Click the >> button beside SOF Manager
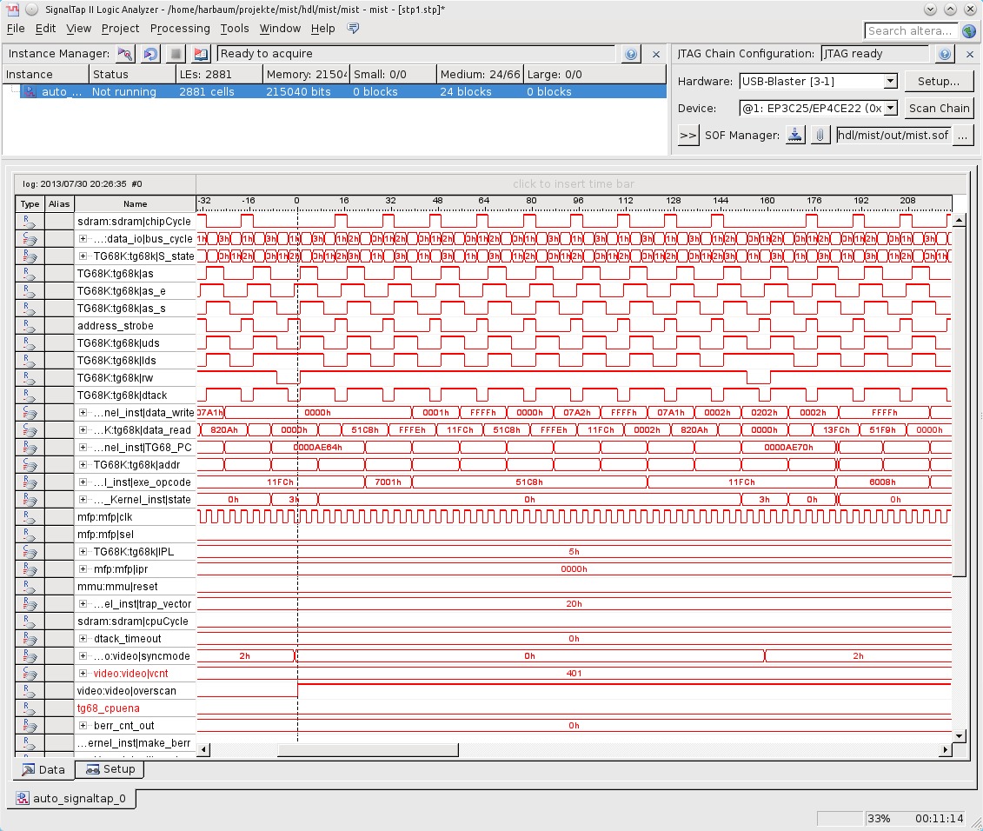The height and width of the screenshot is (831, 983). point(688,135)
